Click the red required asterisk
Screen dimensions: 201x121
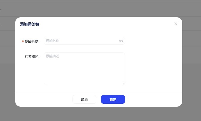tap(23, 41)
